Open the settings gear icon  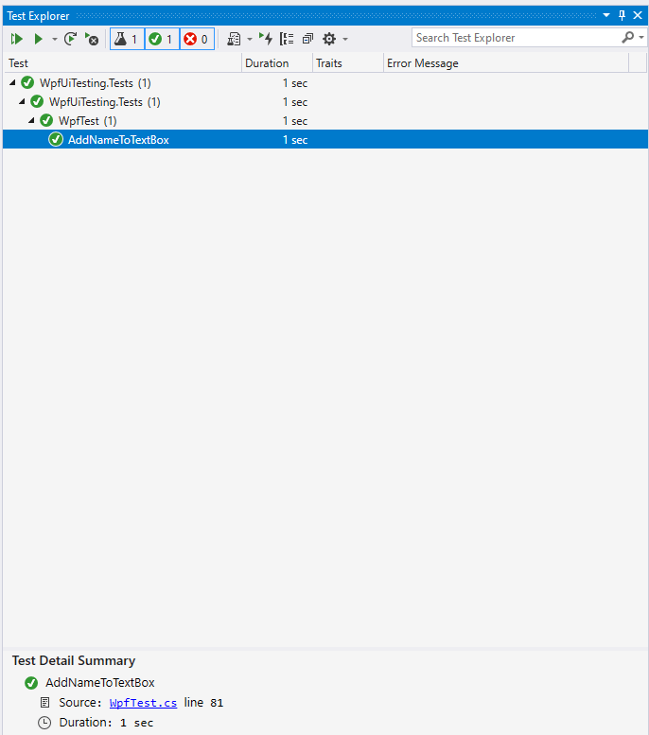click(x=329, y=39)
